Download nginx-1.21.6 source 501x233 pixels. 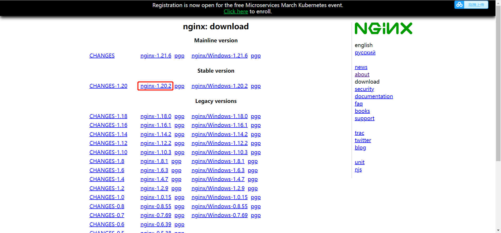156,56
